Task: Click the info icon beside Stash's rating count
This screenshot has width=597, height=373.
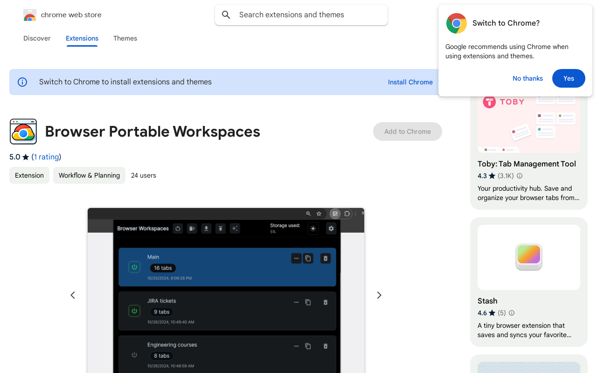Action: [512, 313]
